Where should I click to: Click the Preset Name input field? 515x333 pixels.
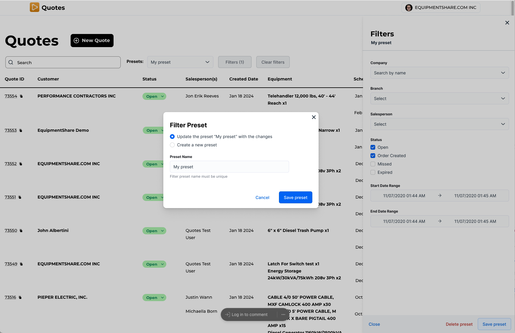(229, 167)
